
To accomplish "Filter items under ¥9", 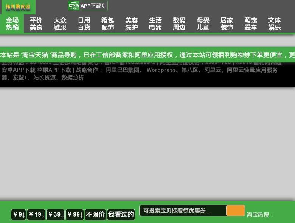I will (x=19, y=215).
